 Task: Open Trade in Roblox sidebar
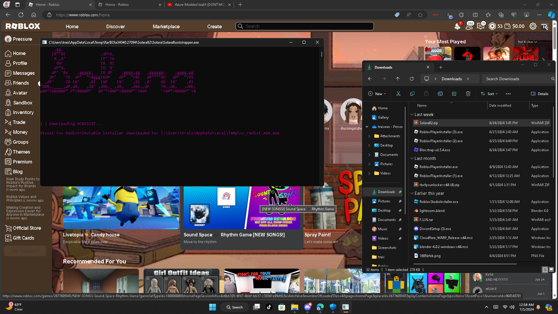pos(19,122)
